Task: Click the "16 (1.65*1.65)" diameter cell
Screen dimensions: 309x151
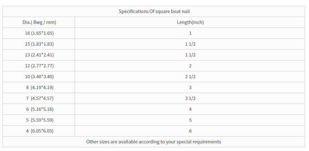Action: (x=39, y=33)
